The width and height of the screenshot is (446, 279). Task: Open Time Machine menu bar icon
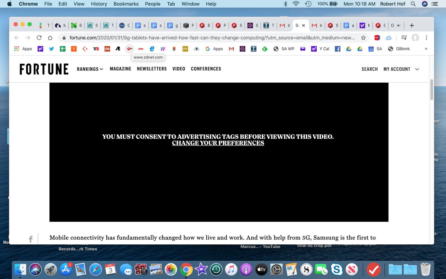pyautogui.click(x=308, y=4)
